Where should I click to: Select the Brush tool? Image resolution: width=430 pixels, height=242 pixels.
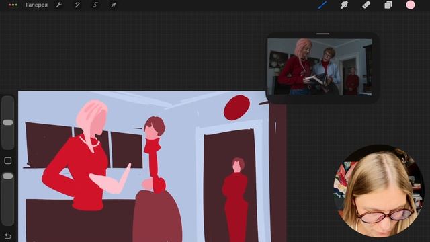(x=322, y=5)
